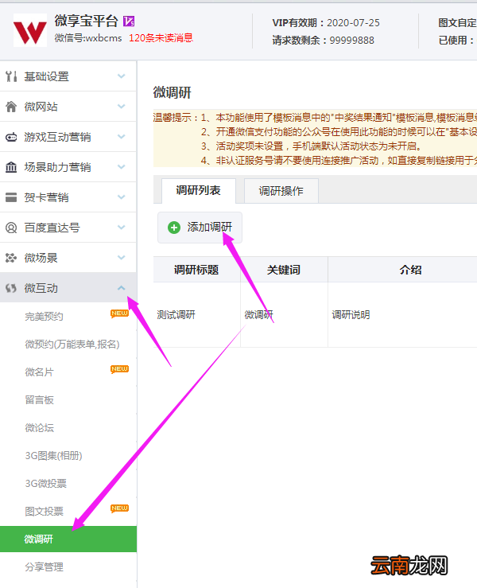Open the 120条未读消息 link
Image resolution: width=477 pixels, height=588 pixels.
coord(161,38)
